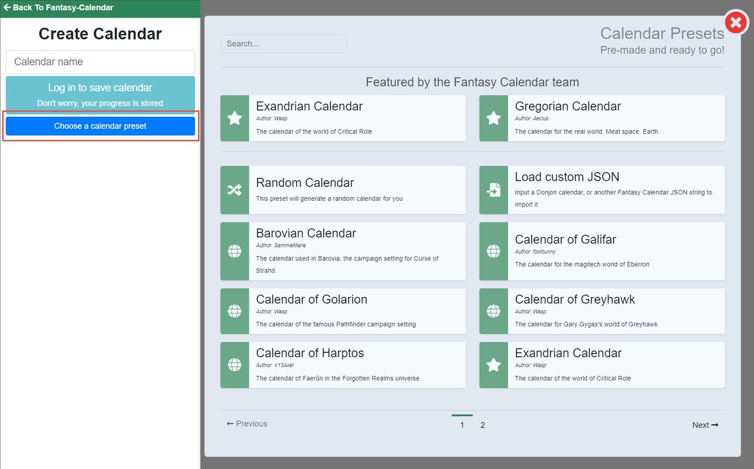Click 'This preset will generate a random calendar for you'
754x469 pixels.
coord(329,198)
